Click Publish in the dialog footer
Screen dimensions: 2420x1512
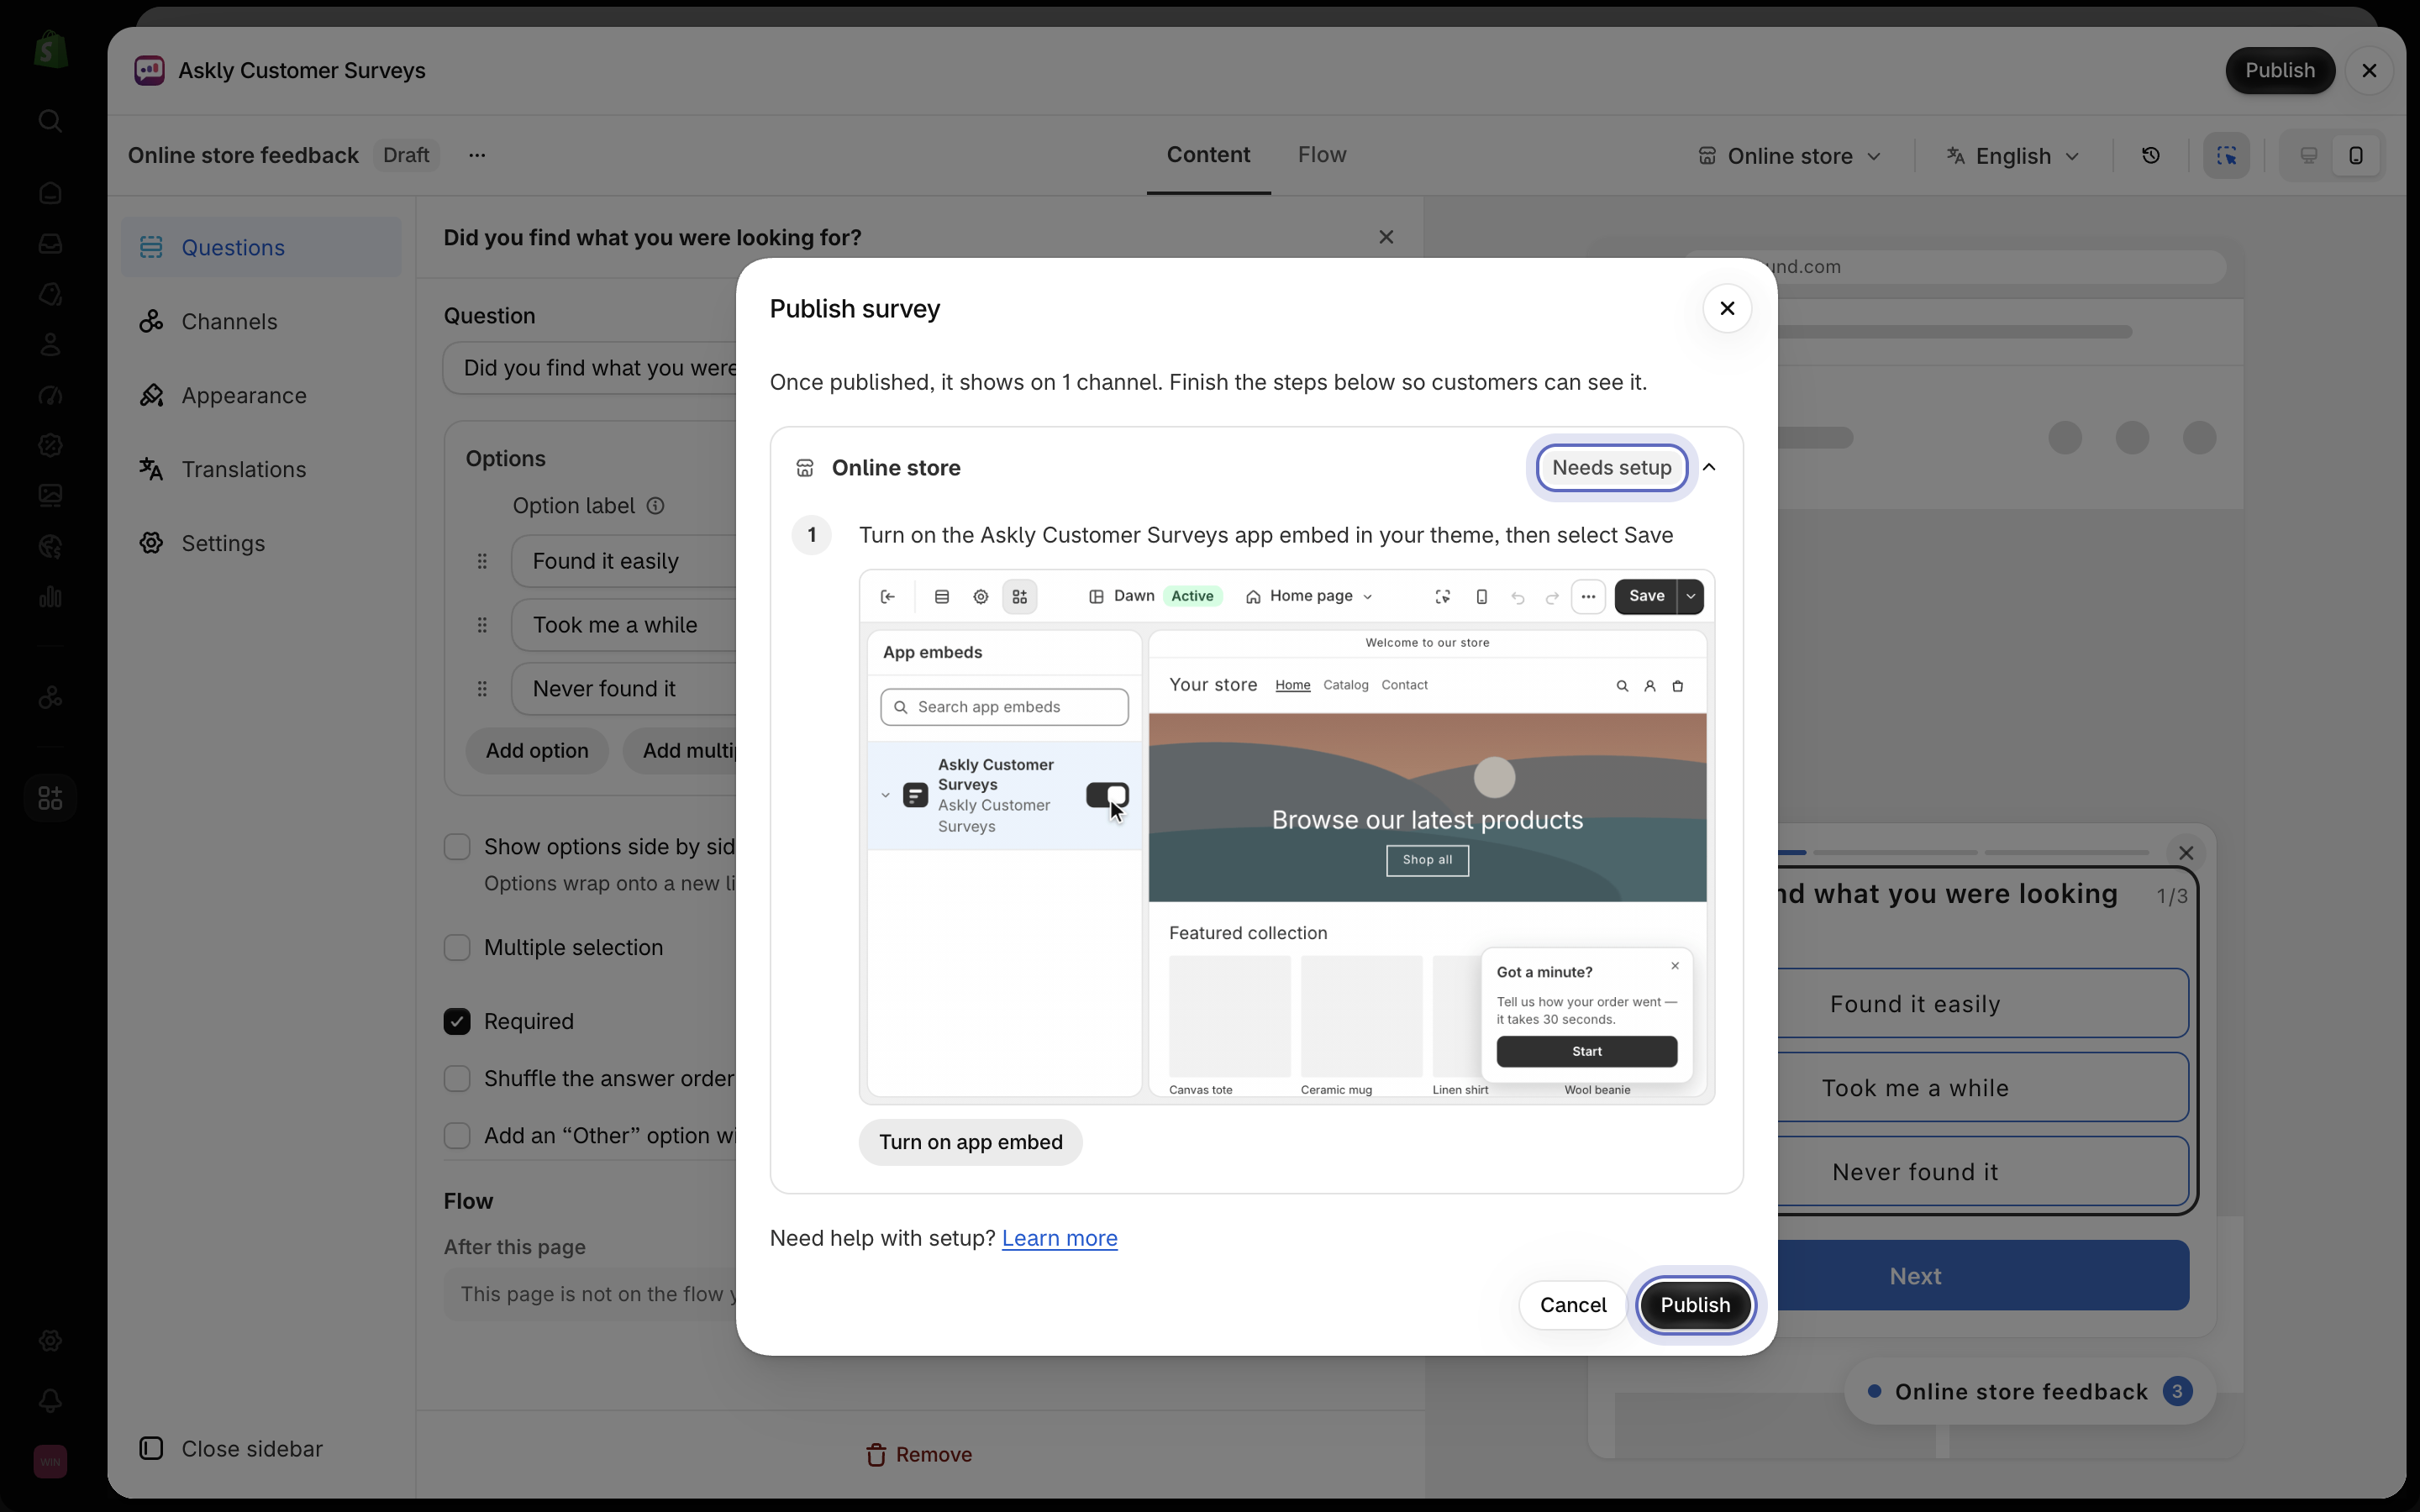pos(1695,1305)
